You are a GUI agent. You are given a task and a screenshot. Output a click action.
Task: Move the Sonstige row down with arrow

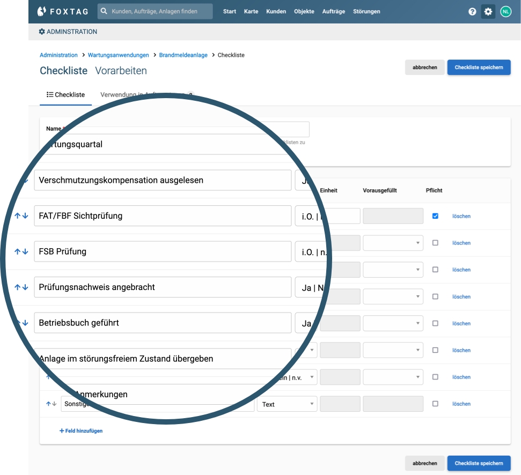[x=54, y=404]
